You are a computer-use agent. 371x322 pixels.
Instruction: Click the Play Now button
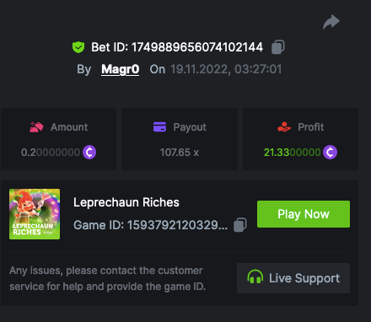tap(304, 214)
